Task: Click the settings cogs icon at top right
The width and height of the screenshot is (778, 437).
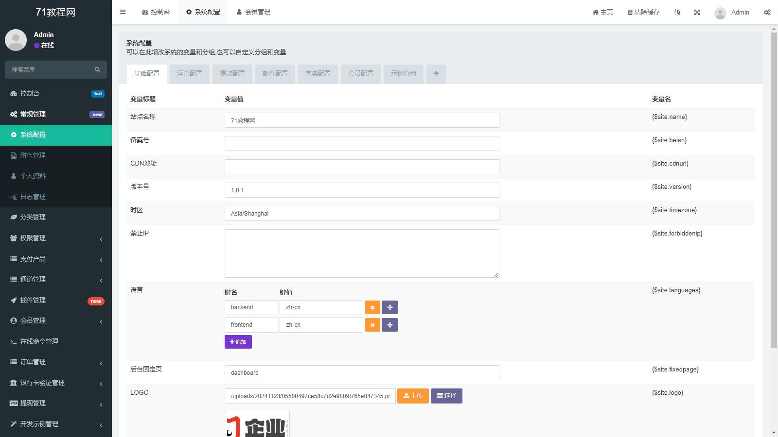Action: point(767,12)
